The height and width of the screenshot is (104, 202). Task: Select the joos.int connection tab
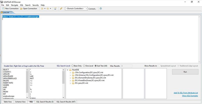pyautogui.click(x=6, y=13)
